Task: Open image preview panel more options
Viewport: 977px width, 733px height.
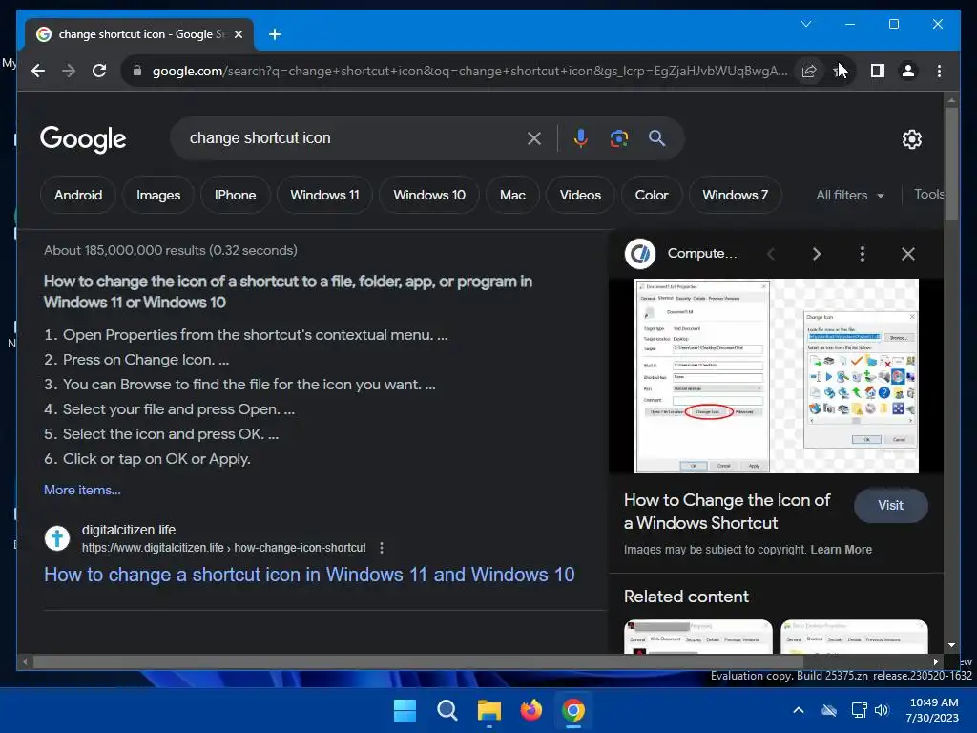Action: pyautogui.click(x=863, y=254)
